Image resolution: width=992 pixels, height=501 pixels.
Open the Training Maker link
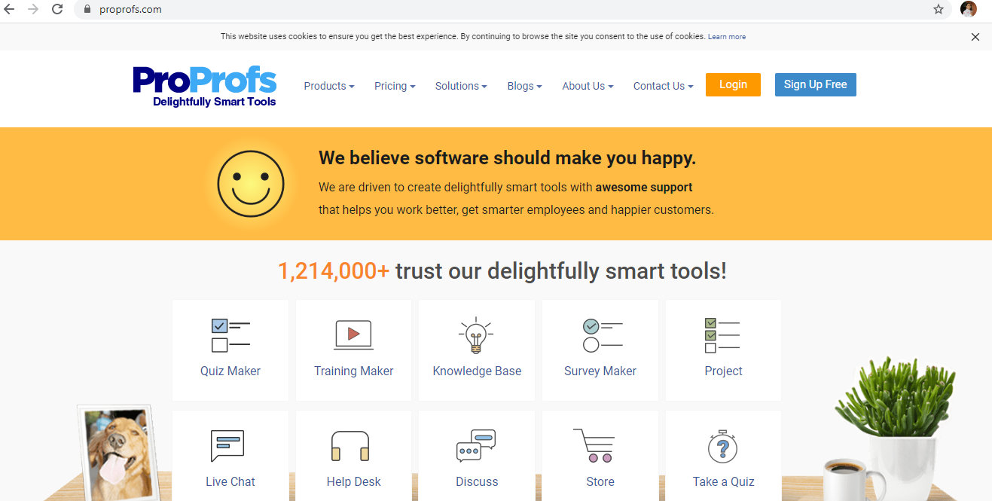point(354,371)
